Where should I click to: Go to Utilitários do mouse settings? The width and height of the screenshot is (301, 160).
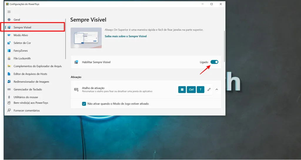point(26,97)
